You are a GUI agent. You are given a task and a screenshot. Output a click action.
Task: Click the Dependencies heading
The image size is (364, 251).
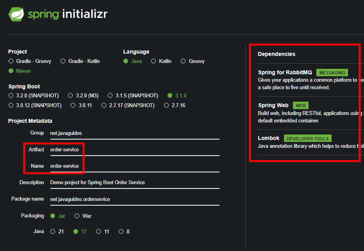click(277, 54)
